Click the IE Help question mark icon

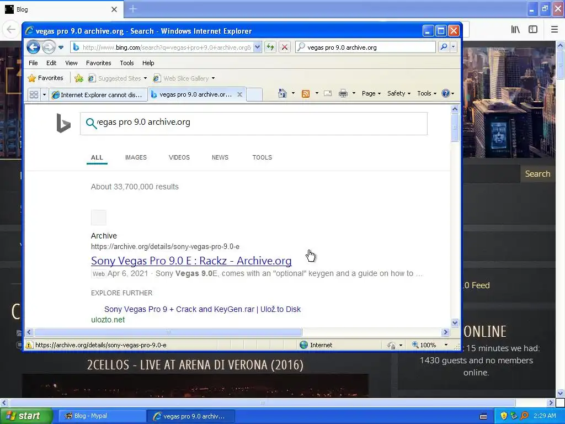[446, 93]
